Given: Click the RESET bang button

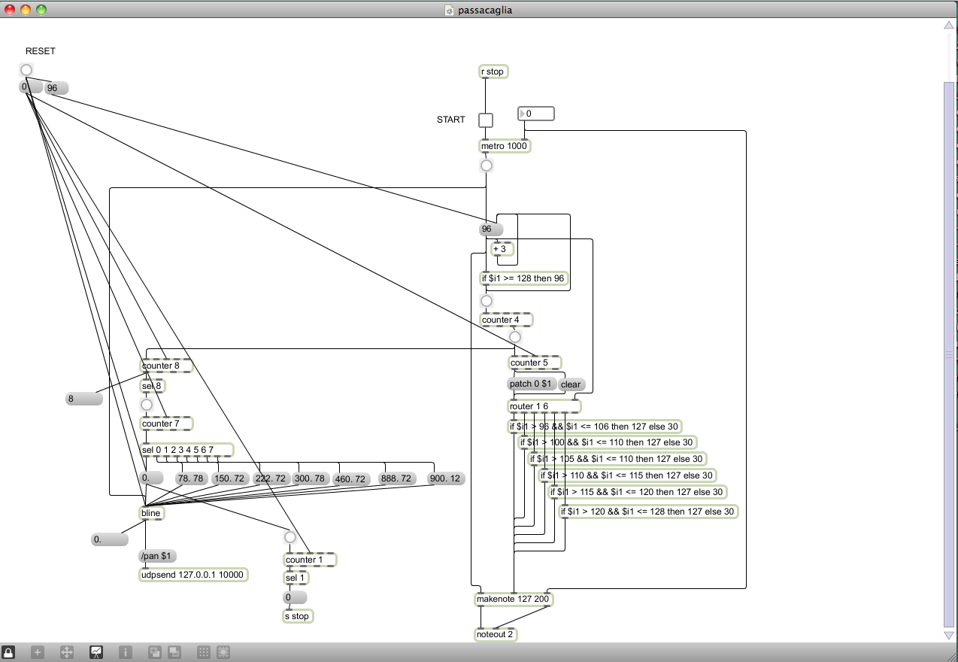Looking at the screenshot, I should pos(26,70).
